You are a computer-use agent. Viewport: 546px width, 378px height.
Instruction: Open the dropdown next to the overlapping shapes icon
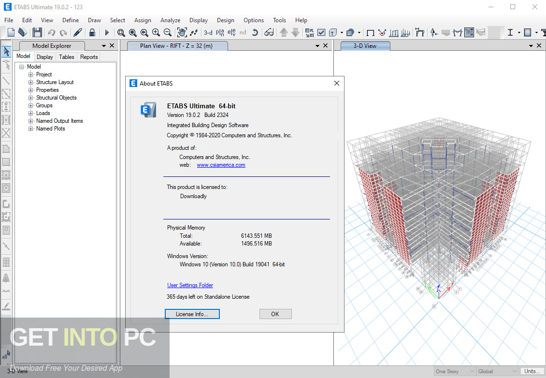(x=359, y=33)
